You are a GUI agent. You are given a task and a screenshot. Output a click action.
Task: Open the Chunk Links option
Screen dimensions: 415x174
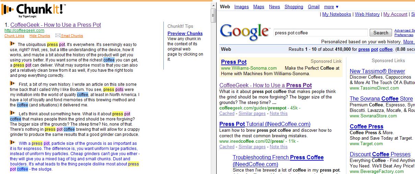[14, 36]
